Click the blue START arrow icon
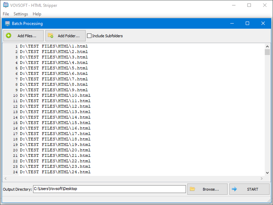 (234, 189)
